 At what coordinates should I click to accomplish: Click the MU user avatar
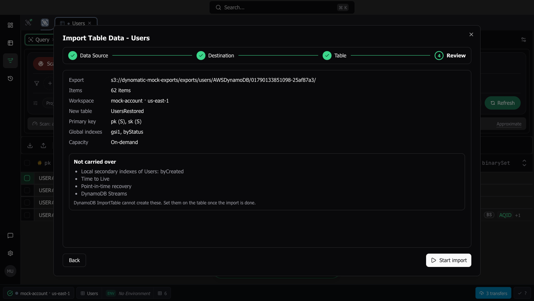[10, 271]
